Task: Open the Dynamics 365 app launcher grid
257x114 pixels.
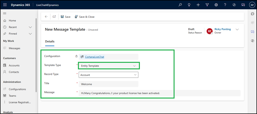Action: click(x=5, y=5)
